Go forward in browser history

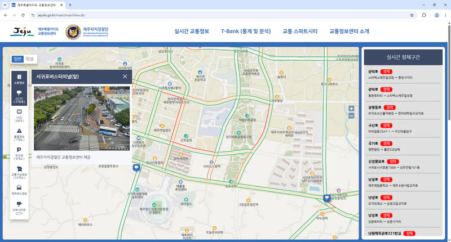point(15,15)
